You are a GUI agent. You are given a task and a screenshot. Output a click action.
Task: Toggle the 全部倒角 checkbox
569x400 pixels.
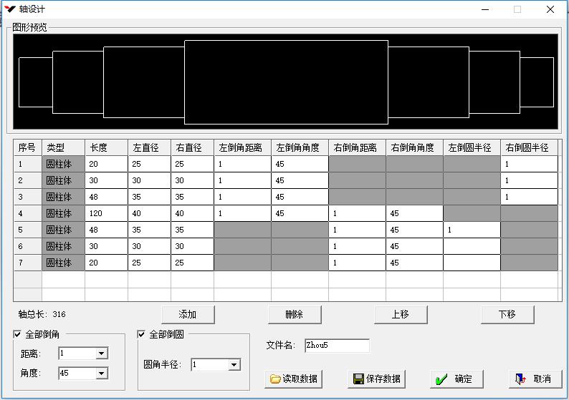point(18,334)
